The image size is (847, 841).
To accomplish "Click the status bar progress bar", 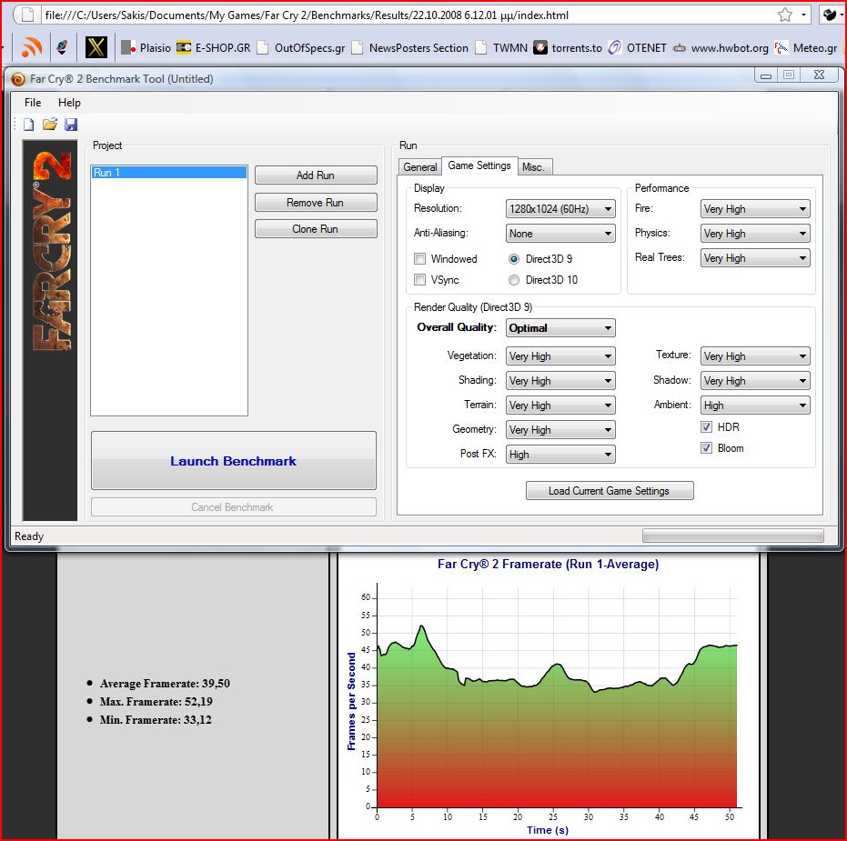I will [733, 536].
